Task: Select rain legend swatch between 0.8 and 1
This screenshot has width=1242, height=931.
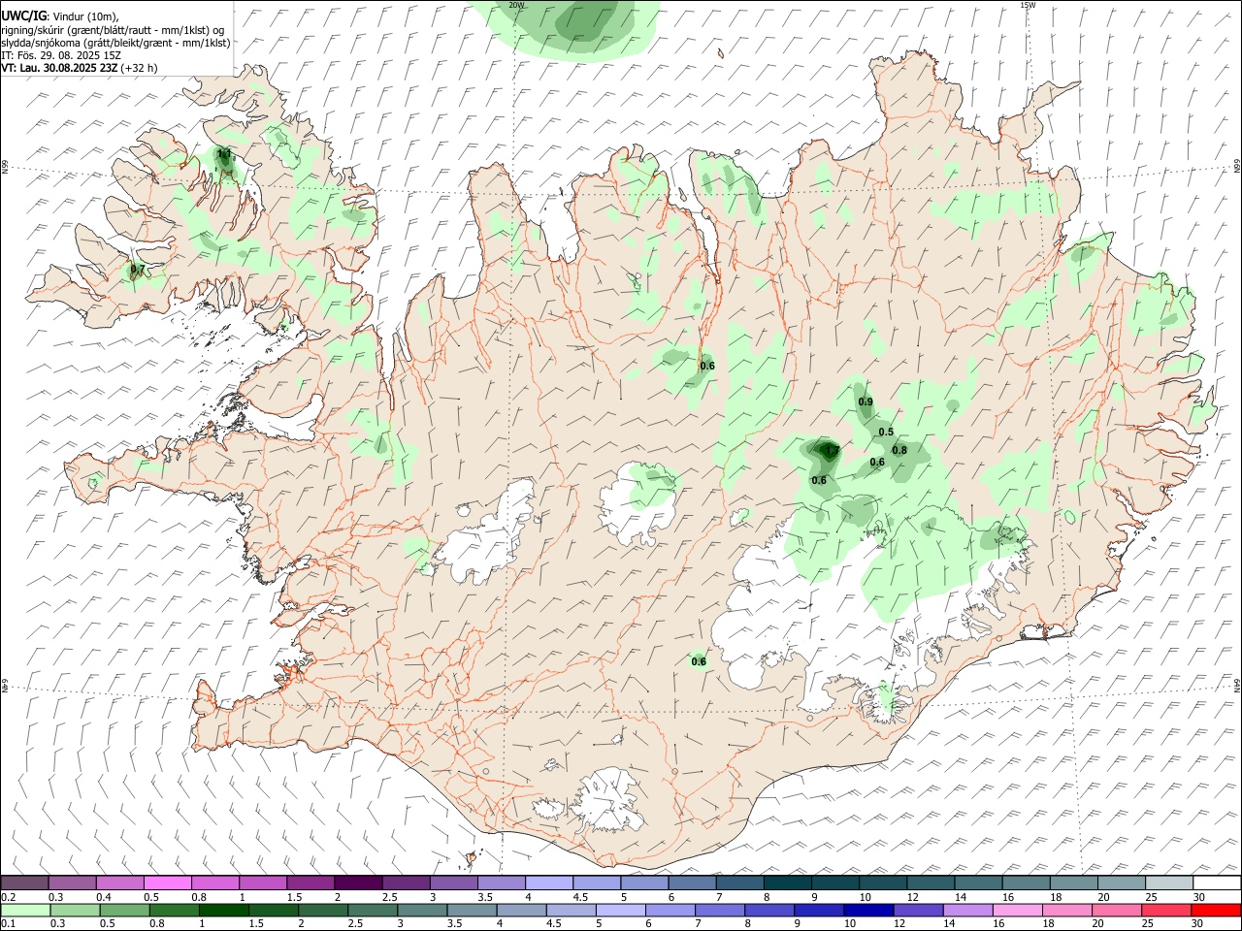Action: pyautogui.click(x=174, y=910)
